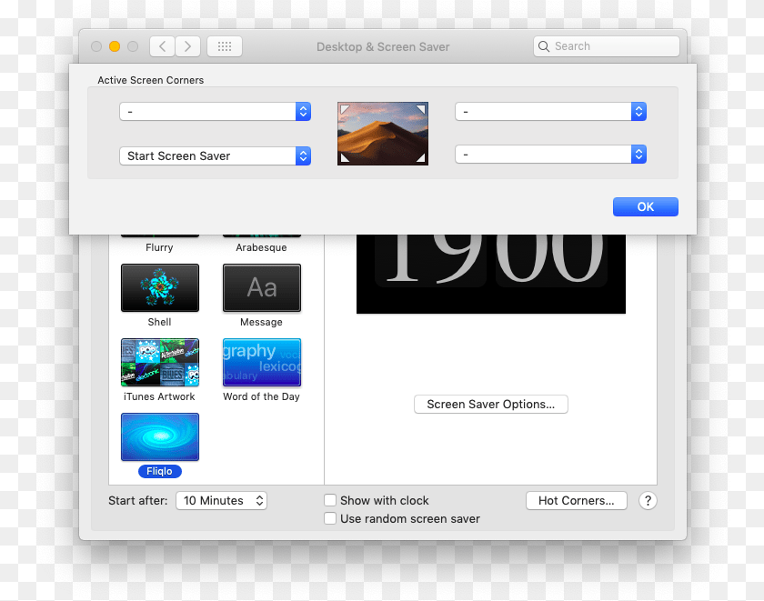The height and width of the screenshot is (601, 764).
Task: Open the top-left corner action dropdown
Action: (x=215, y=112)
